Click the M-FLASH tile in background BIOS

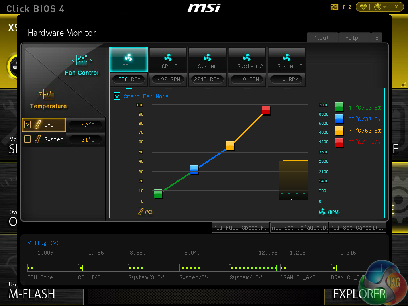click(32, 294)
